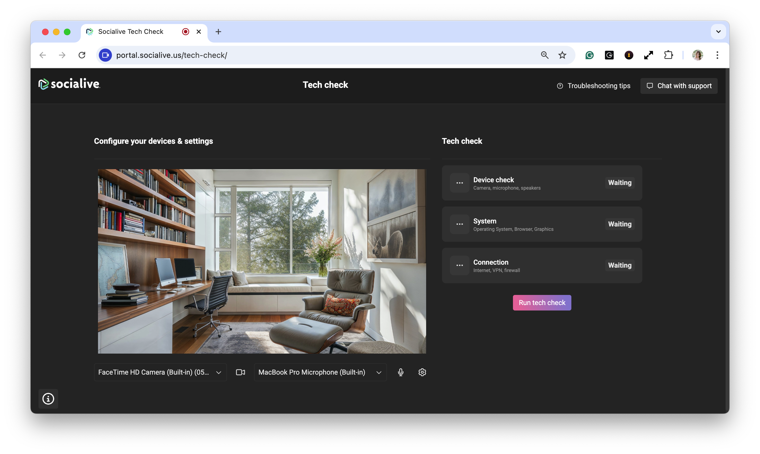Select the Socialive Tech Check tab
Image resolution: width=760 pixels, height=454 pixels.
(x=131, y=31)
